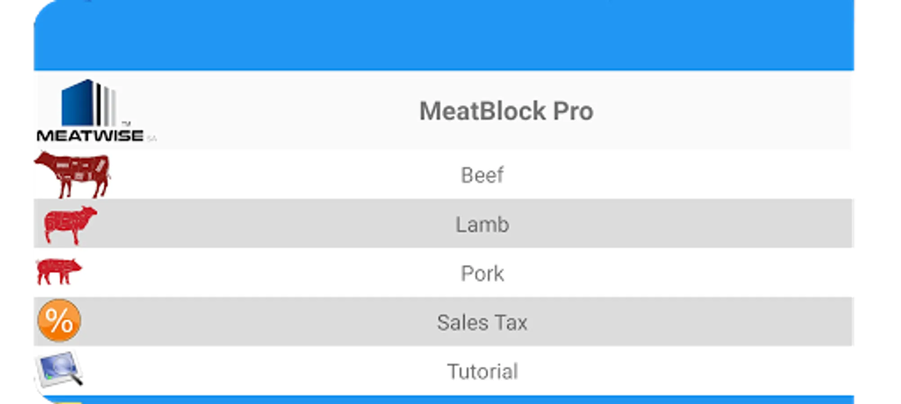Open the Sales Tax text entry
Screen dimensions: 901x404
482,322
